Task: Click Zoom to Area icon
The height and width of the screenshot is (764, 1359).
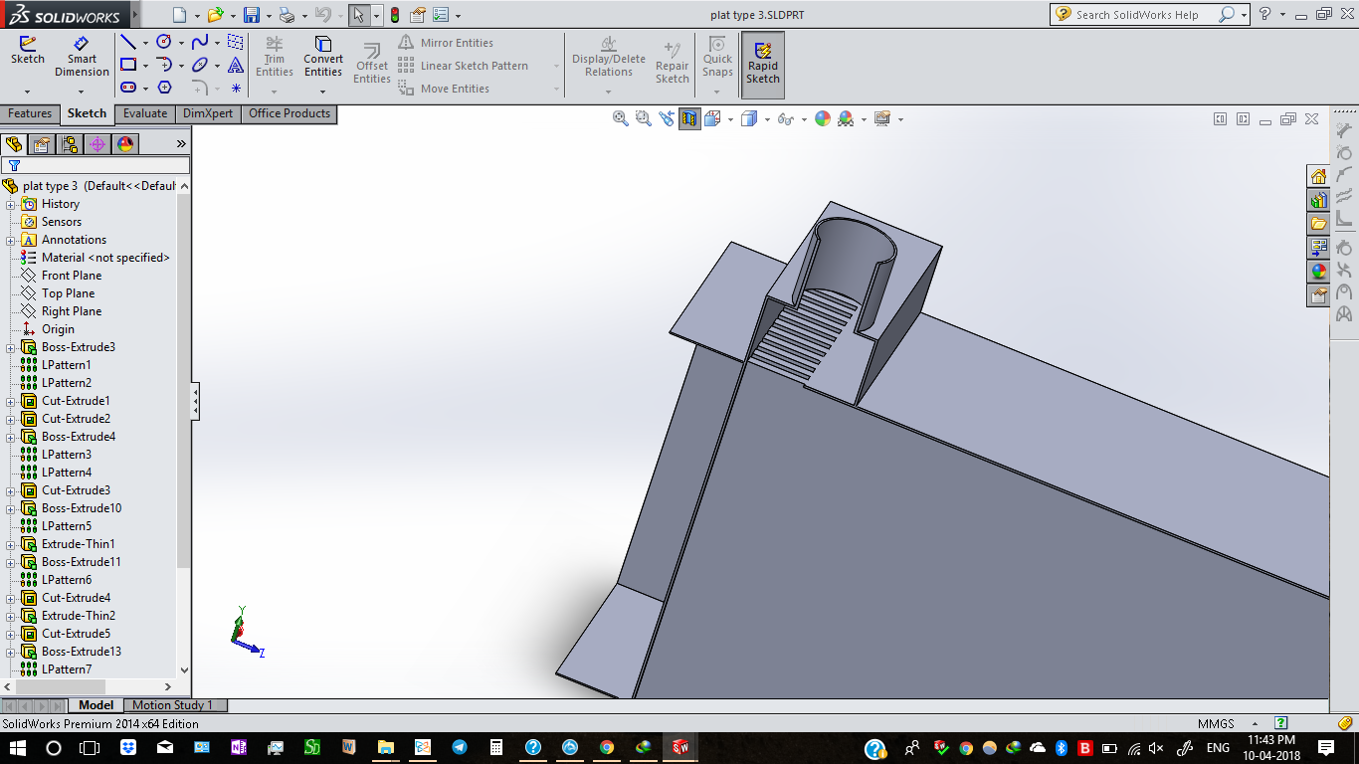Action: click(644, 118)
